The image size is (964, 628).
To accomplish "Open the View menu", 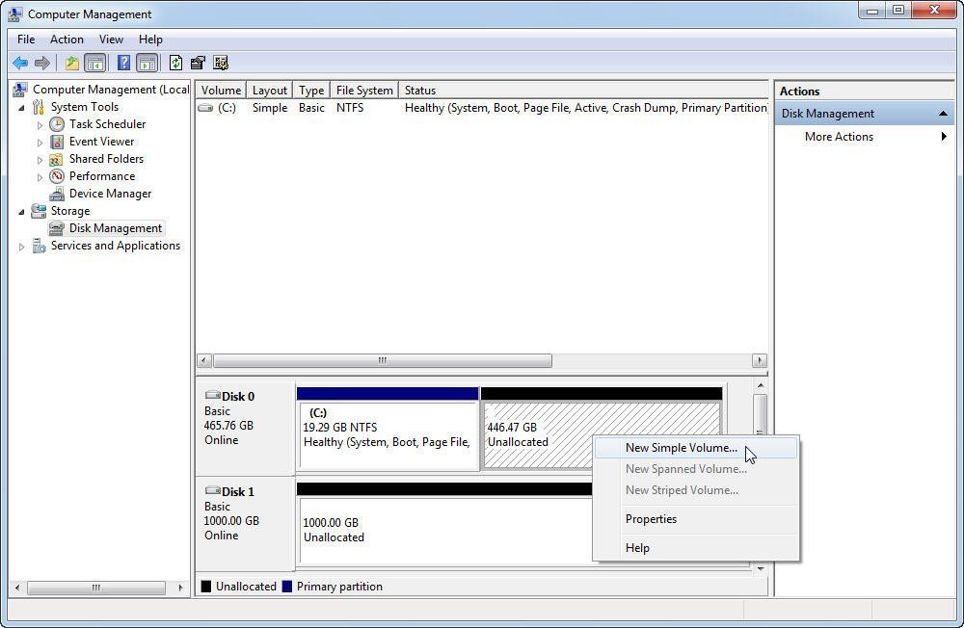I will [x=111, y=39].
